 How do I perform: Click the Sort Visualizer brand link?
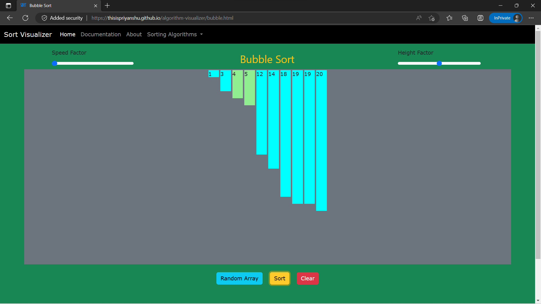point(28,34)
